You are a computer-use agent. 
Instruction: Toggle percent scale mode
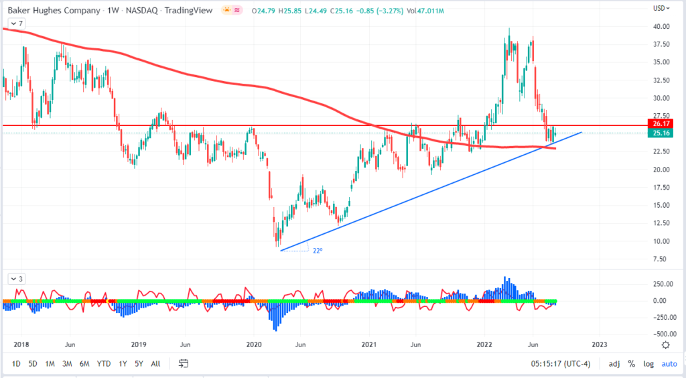pos(631,363)
